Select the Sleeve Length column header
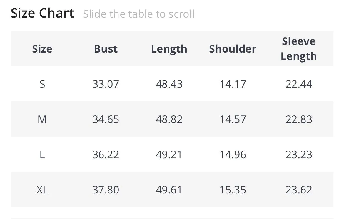 click(x=299, y=49)
